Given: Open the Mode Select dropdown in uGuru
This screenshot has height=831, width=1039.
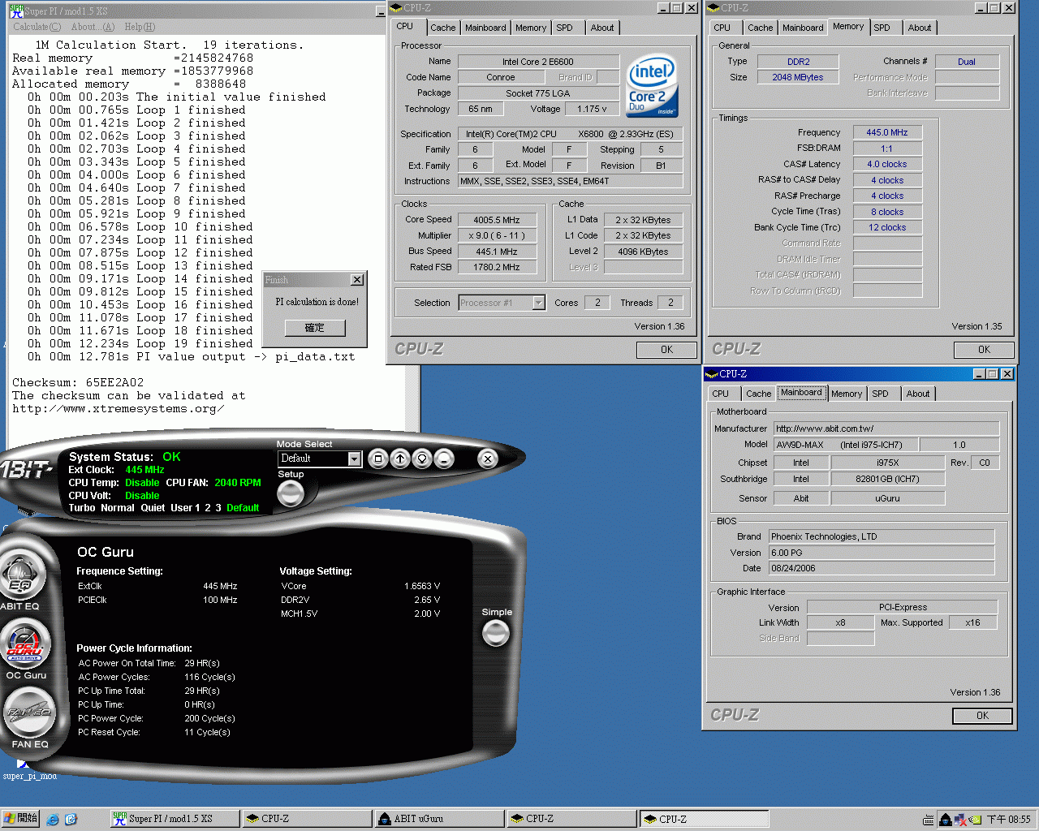Looking at the screenshot, I should 354,459.
